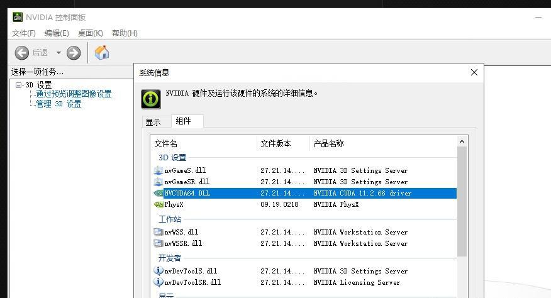Sort by the 文件名 column header
The height and width of the screenshot is (298, 551).
click(x=204, y=143)
